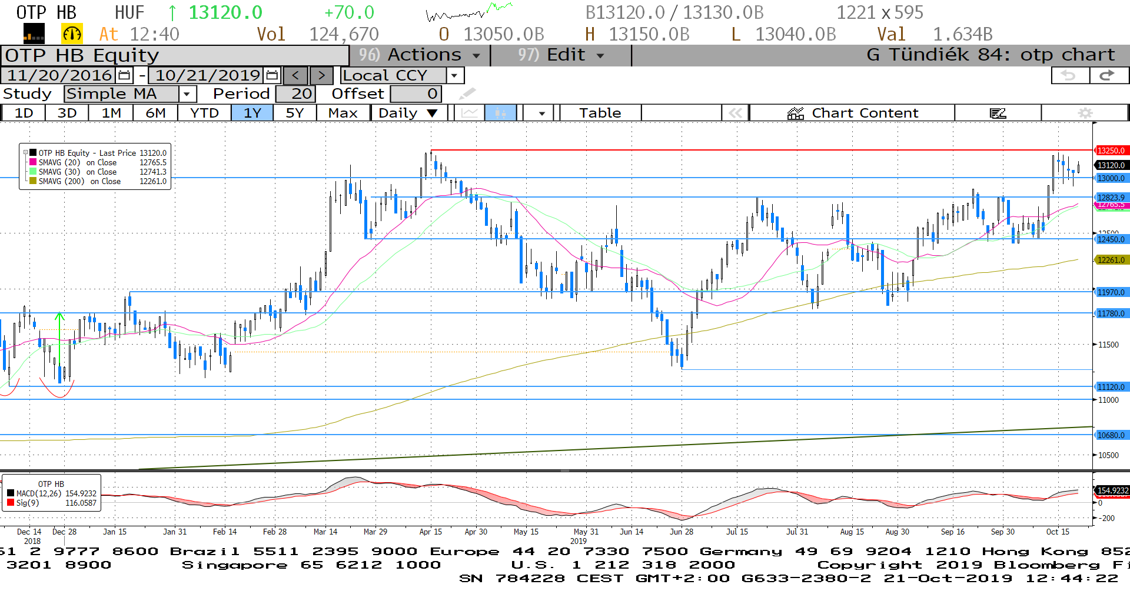Open Local CCY currency dropdown
Image resolution: width=1130 pixels, height=611 pixels.
(x=454, y=75)
